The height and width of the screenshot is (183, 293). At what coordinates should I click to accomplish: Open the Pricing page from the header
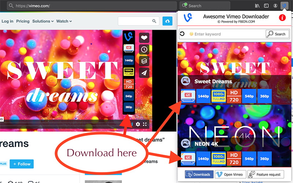pyautogui.click(x=23, y=21)
